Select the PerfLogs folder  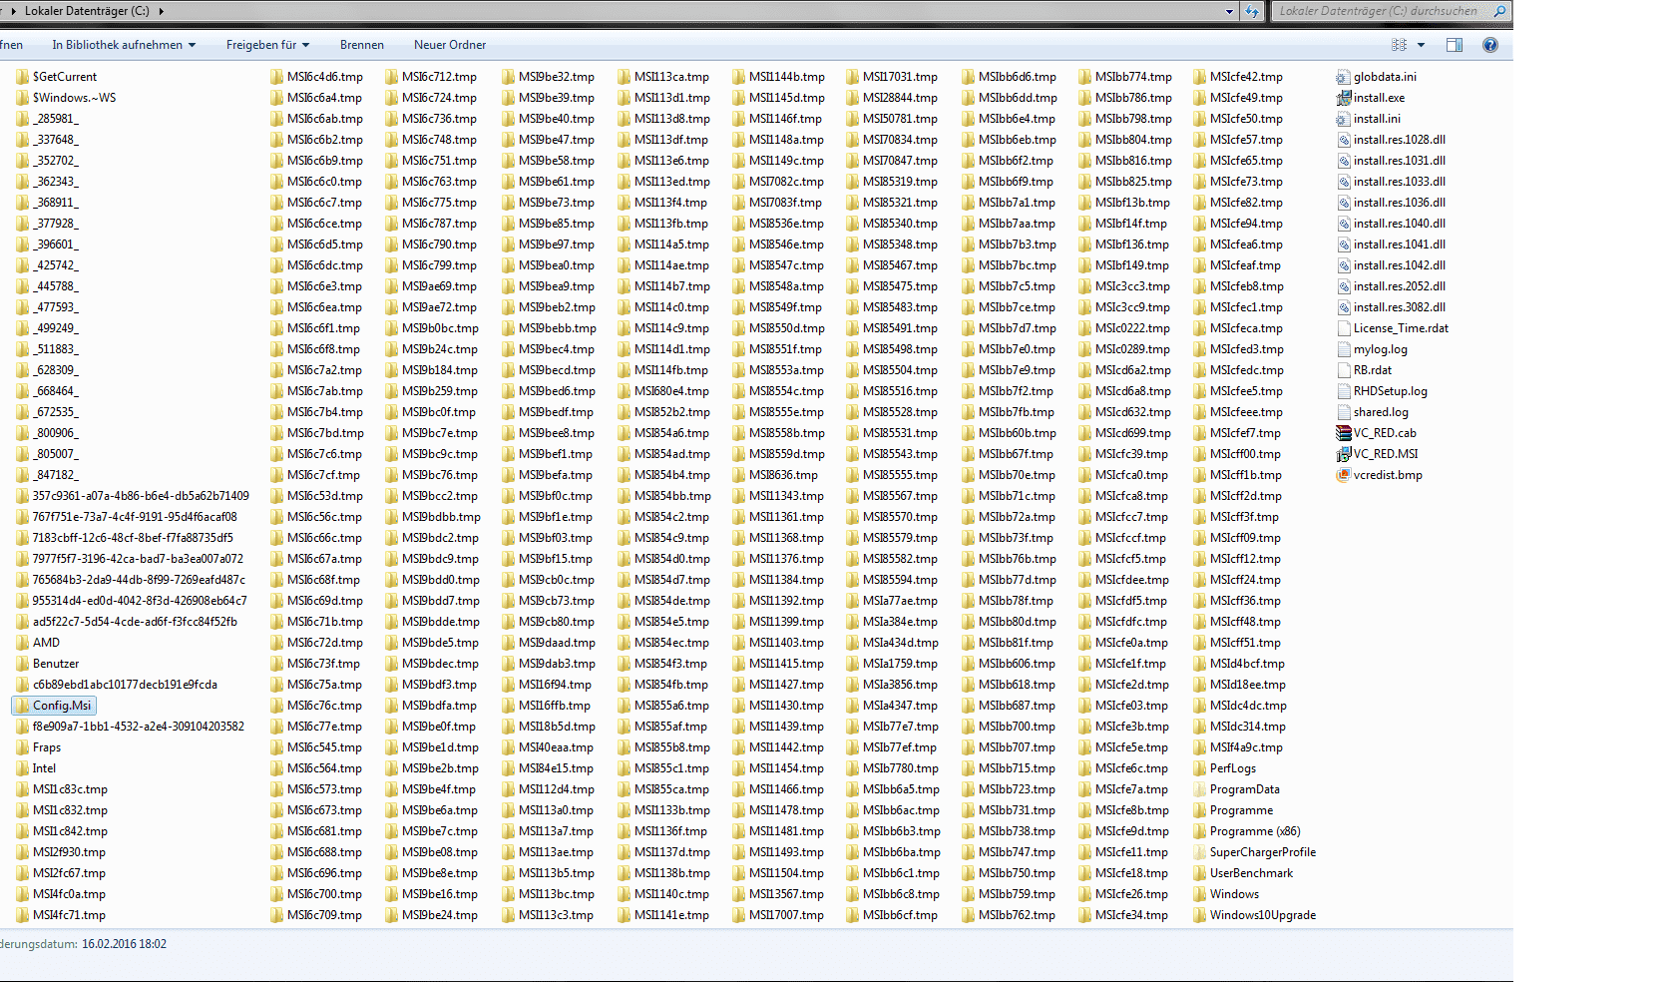[1224, 768]
